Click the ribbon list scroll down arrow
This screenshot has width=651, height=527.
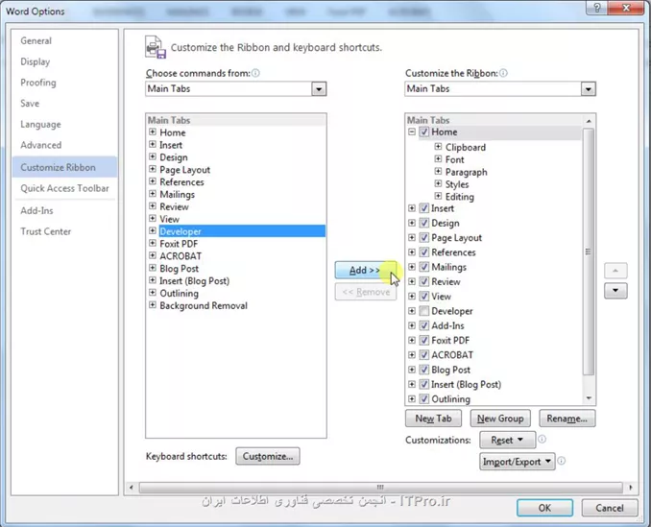(589, 398)
